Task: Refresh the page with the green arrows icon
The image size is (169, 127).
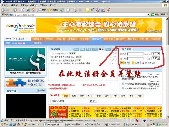Action: 28,10
